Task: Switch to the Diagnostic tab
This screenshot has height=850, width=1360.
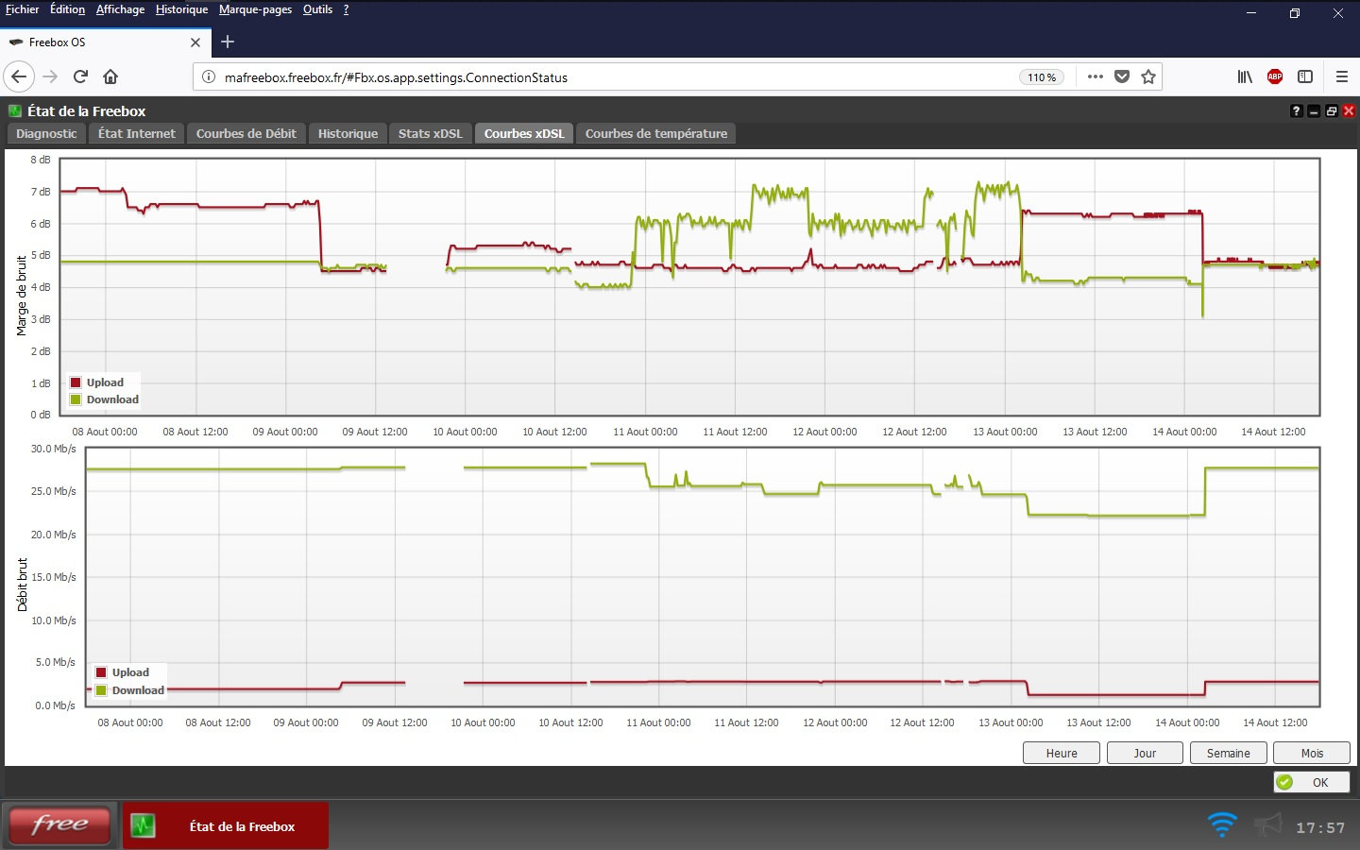Action: pyautogui.click(x=46, y=134)
